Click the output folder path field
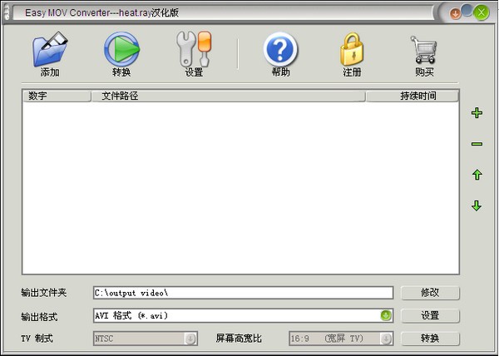This screenshot has height=356, width=499. (x=243, y=293)
